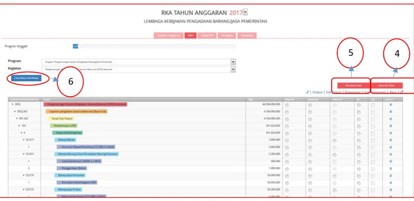Collapse tree node 3932
This screenshot has height=201, width=414.
pos(13,105)
